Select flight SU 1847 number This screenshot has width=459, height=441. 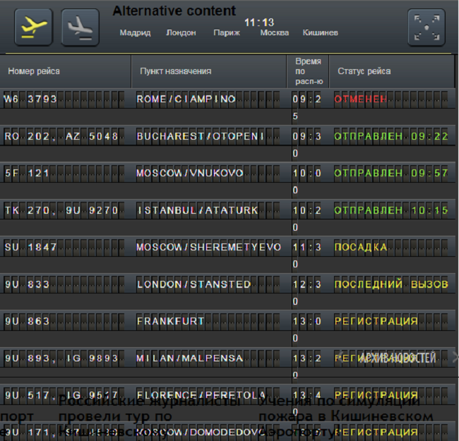point(30,247)
